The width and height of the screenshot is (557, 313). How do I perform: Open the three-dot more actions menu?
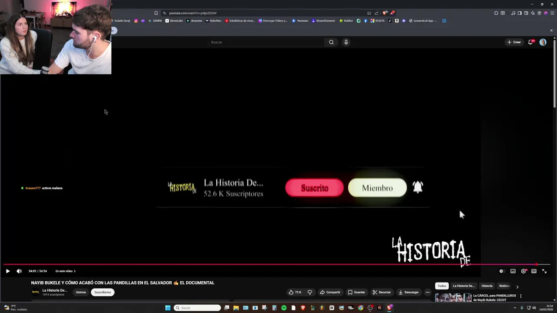click(428, 292)
